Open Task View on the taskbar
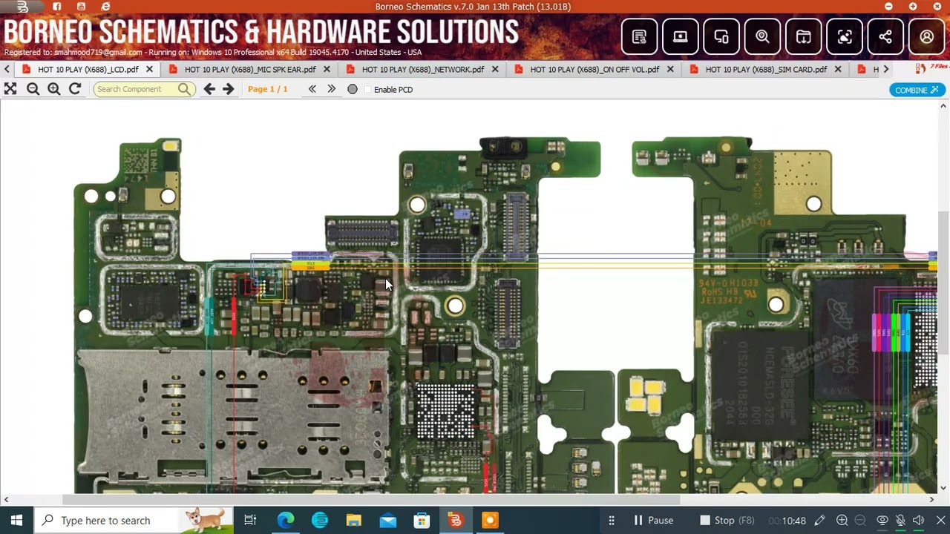 250,521
